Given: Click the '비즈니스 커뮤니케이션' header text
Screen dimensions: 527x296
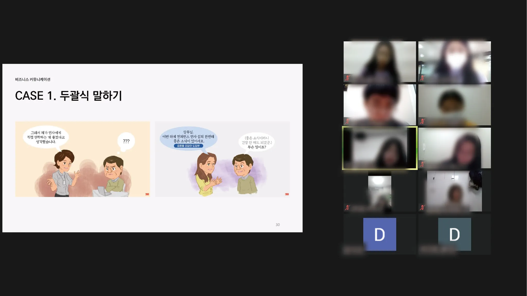Looking at the screenshot, I should (33, 79).
